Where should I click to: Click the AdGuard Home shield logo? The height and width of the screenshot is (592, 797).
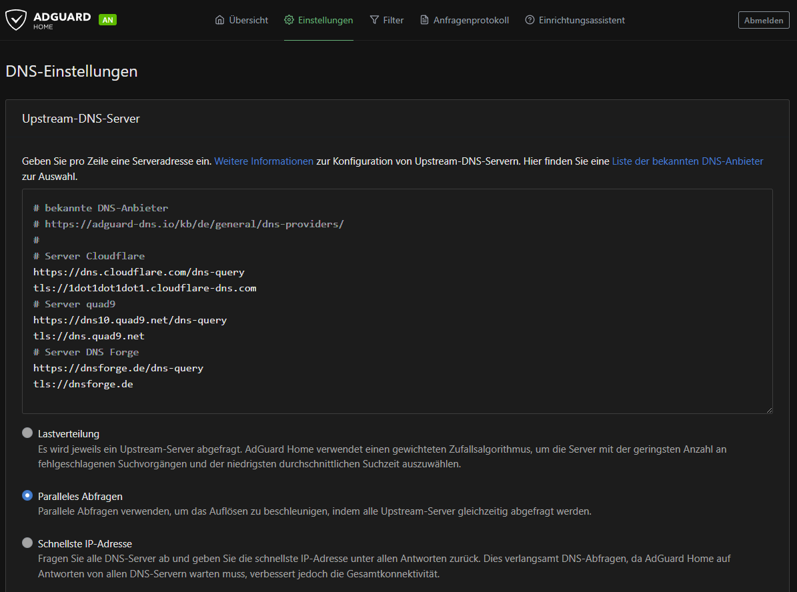[x=16, y=20]
